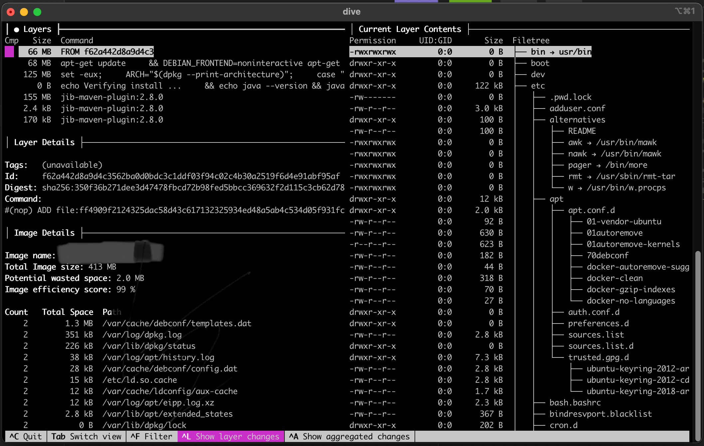This screenshot has height=446, width=704.
Task: Collapse the etc directory in filetree
Action: 538,86
